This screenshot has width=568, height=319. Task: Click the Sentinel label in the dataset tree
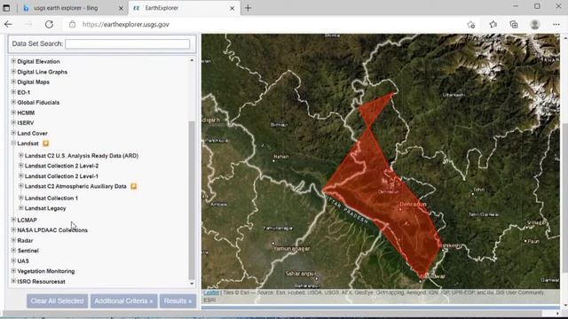[28, 251]
